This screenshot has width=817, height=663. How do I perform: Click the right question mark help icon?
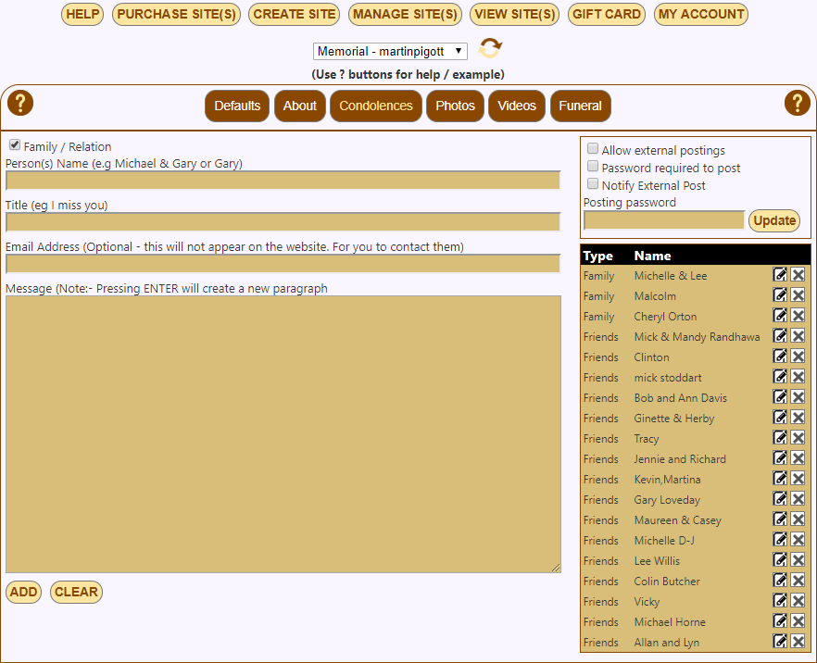point(797,104)
